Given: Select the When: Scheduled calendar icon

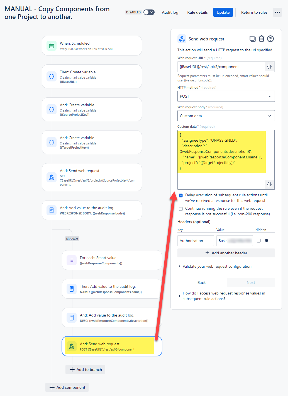Looking at the screenshot, I should [51, 45].
